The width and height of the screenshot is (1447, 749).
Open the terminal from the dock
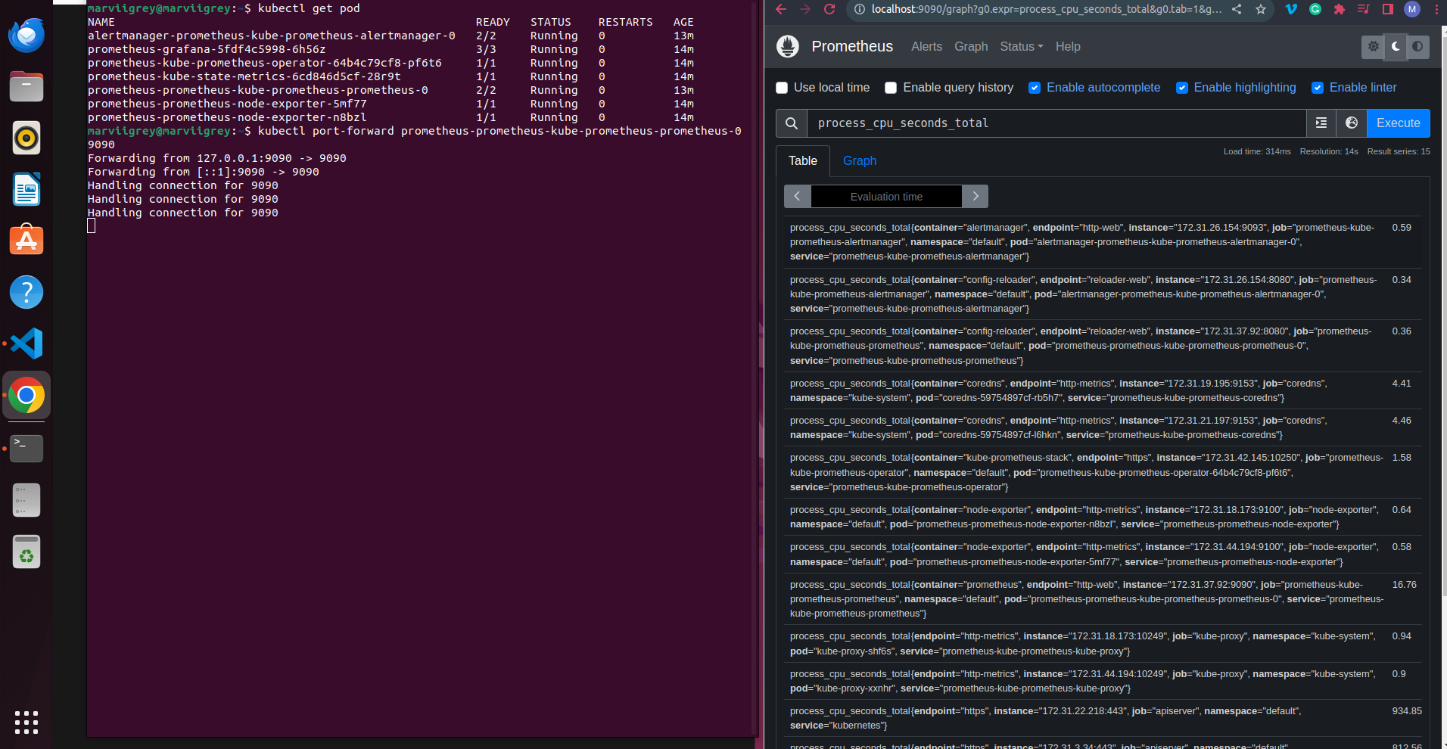coord(26,448)
